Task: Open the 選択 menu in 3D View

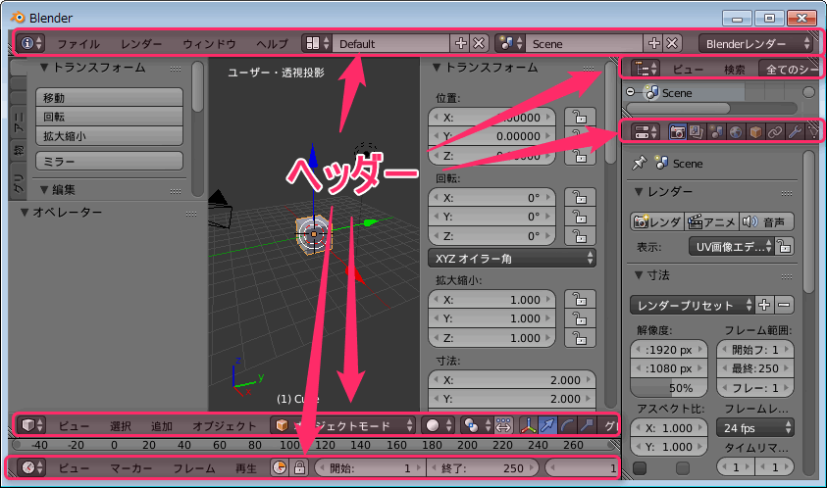Action: tap(121, 426)
